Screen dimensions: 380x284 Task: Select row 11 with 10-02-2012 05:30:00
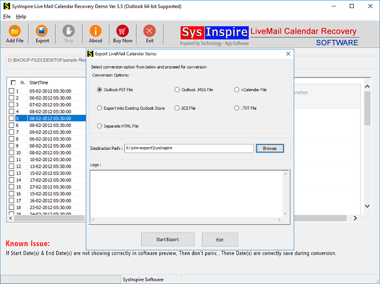click(47, 160)
